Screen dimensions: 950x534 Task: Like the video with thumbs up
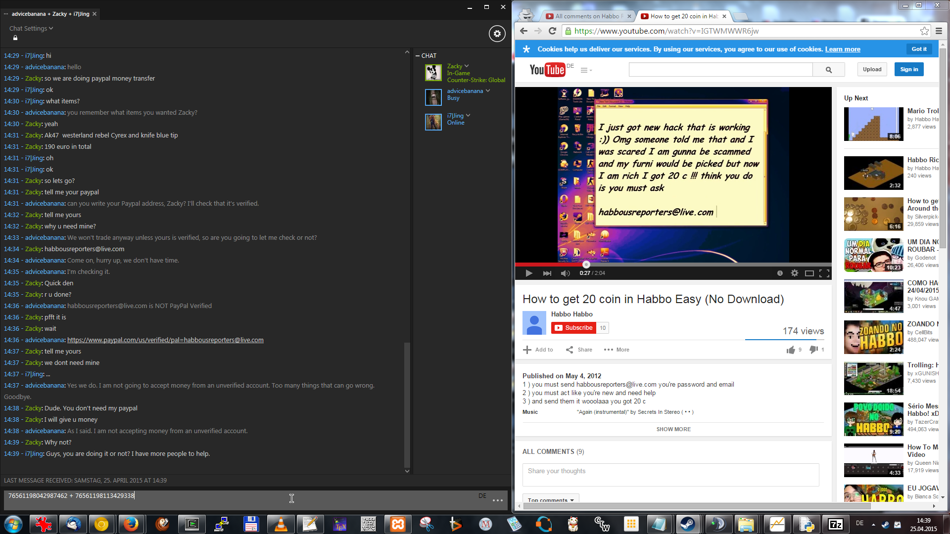[x=791, y=350]
